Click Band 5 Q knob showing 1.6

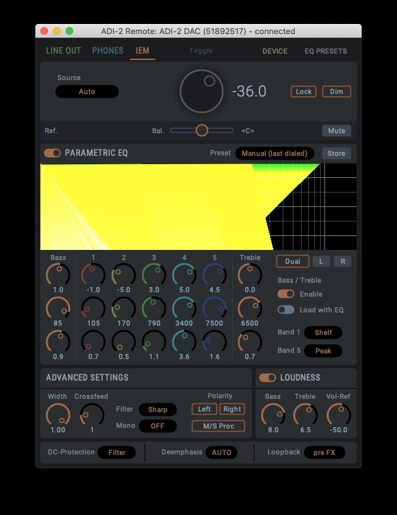coord(215,341)
